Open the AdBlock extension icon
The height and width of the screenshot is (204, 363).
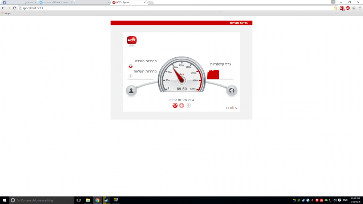348,8
